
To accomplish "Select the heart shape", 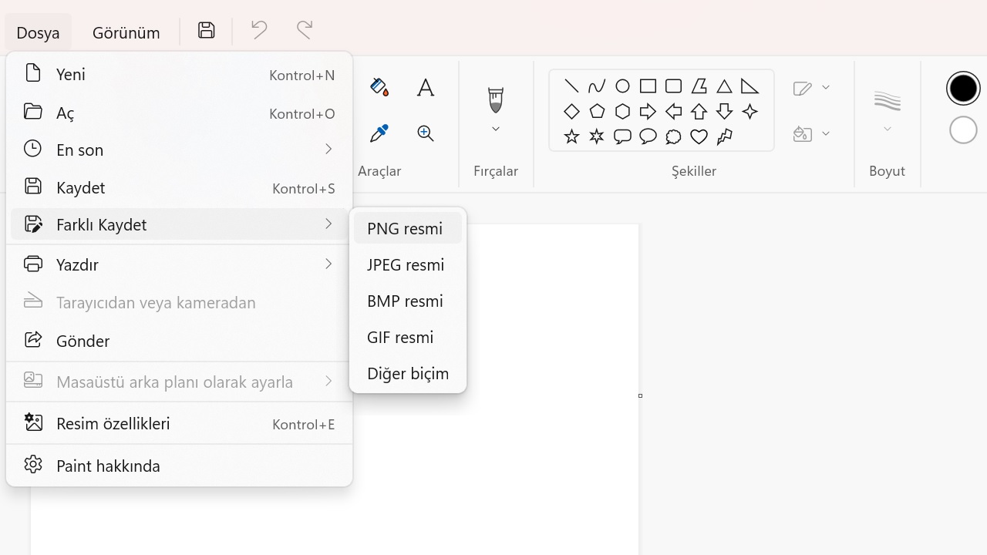I will click(699, 136).
